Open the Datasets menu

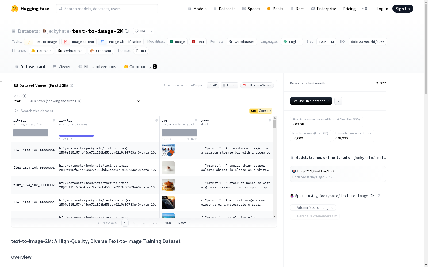pyautogui.click(x=224, y=9)
